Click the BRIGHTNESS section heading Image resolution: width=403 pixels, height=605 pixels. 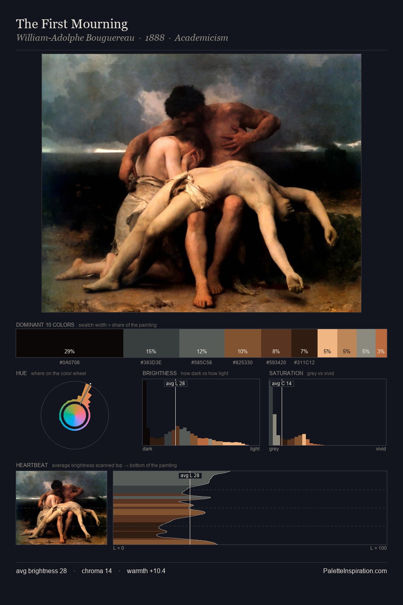tap(160, 373)
